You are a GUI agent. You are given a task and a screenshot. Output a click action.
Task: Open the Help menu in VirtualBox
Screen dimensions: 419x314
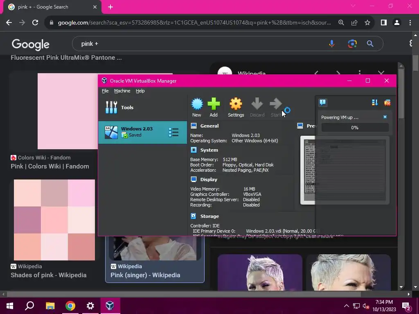(x=140, y=91)
